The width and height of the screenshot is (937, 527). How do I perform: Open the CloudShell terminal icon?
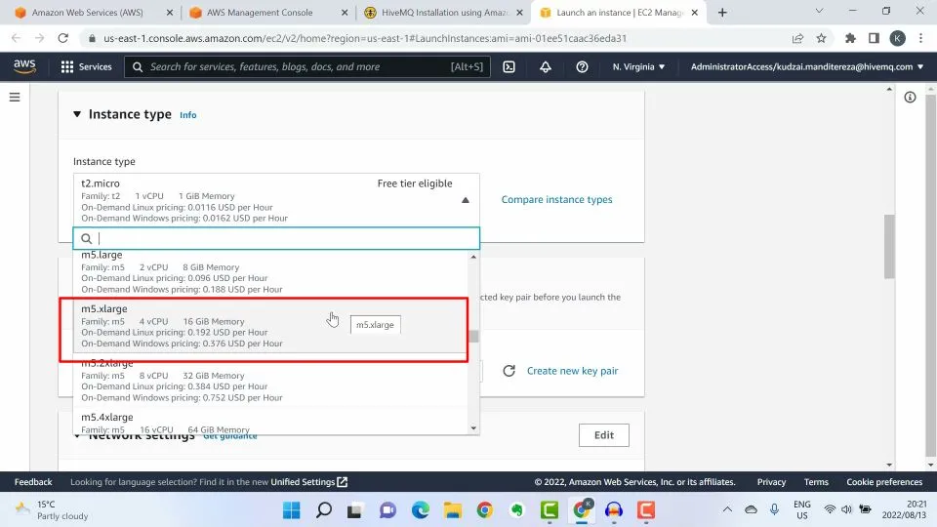509,67
